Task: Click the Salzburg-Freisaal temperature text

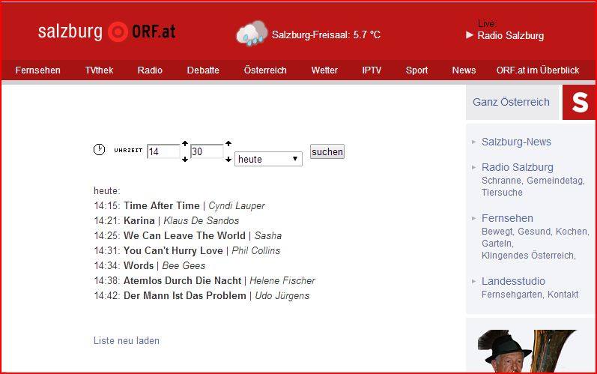Action: (x=326, y=34)
